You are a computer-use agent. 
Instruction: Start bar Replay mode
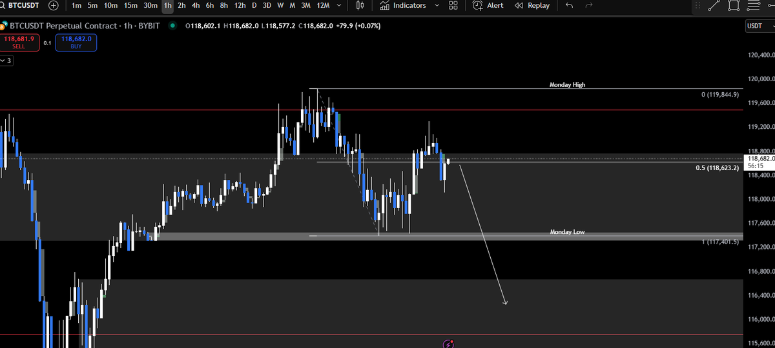click(x=533, y=5)
